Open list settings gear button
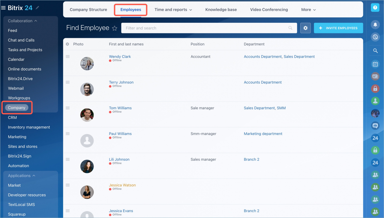Viewport: 384px width, 218px height. pyautogui.click(x=305, y=28)
